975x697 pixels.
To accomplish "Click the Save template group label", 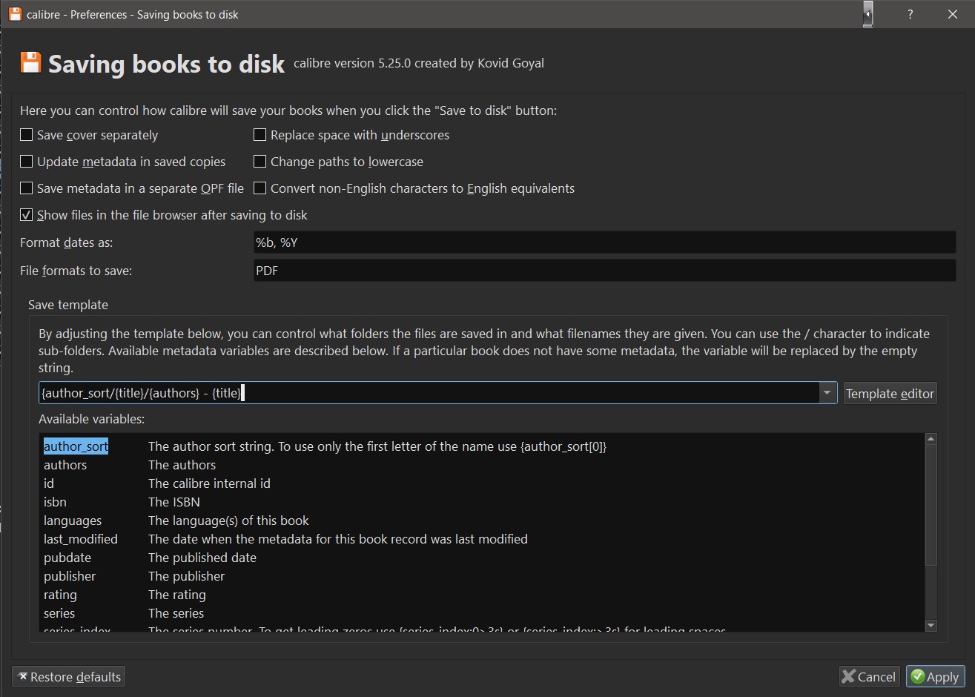I will pyautogui.click(x=68, y=305).
